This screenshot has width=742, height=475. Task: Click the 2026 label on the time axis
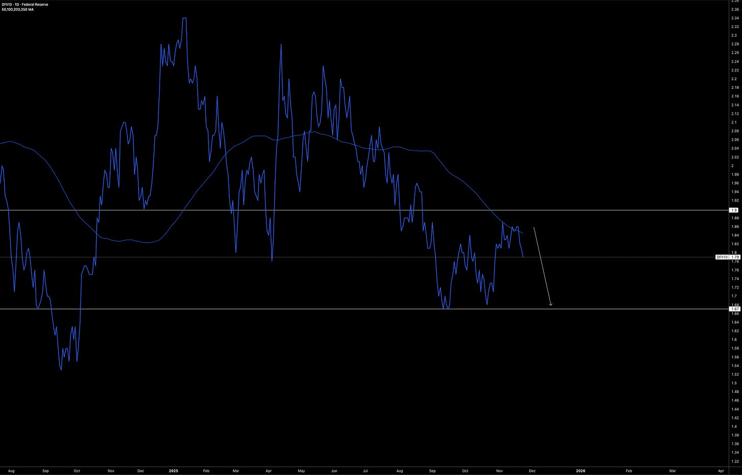coord(580,471)
